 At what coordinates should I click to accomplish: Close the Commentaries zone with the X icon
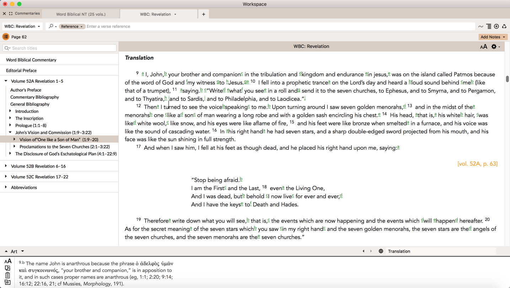(x=4, y=13)
